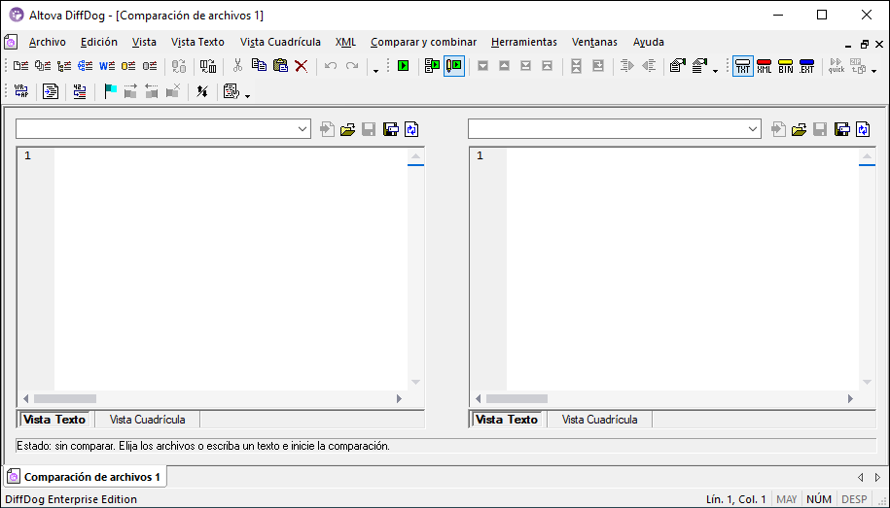Click the quick comparison icon
This screenshot has width=890, height=508.
click(x=837, y=66)
